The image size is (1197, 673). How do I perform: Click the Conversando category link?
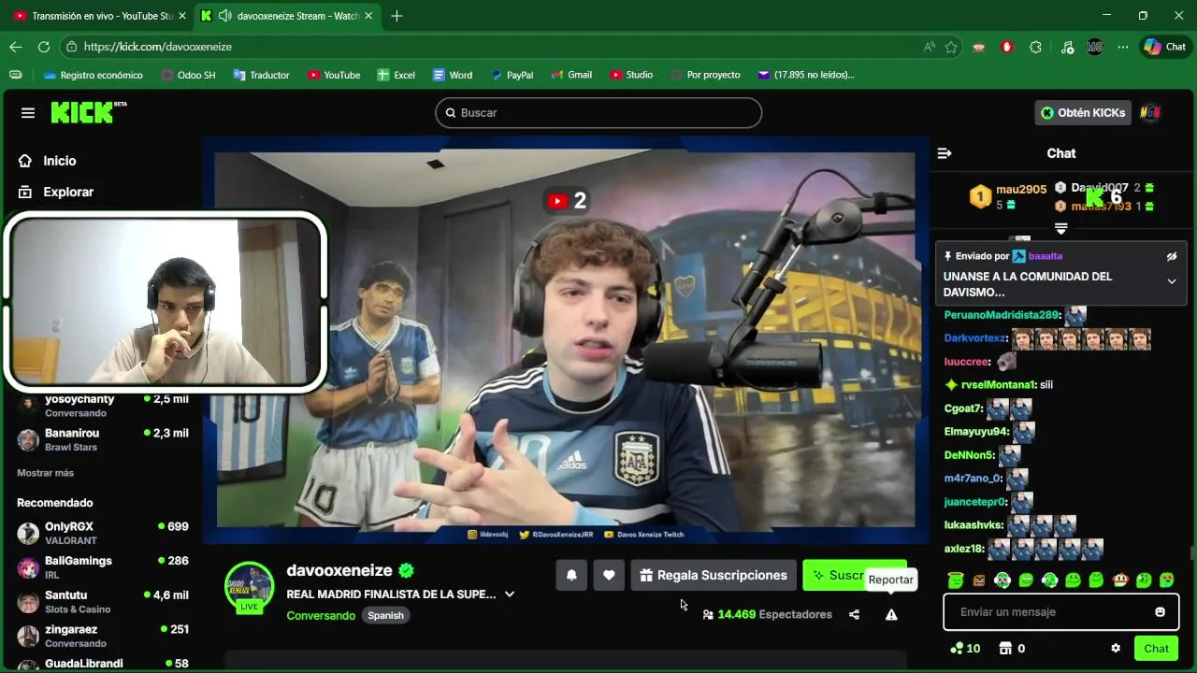pyautogui.click(x=321, y=615)
